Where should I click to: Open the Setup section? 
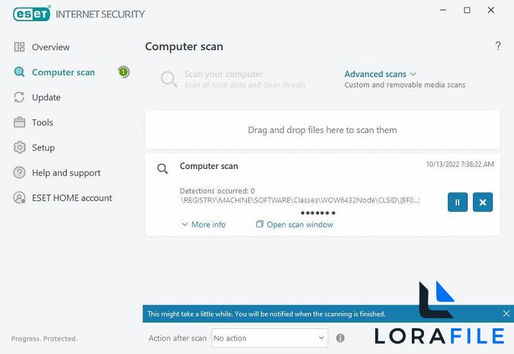coord(43,148)
